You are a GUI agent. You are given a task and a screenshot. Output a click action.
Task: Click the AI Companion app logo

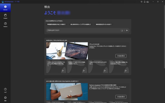[x=3, y=2]
